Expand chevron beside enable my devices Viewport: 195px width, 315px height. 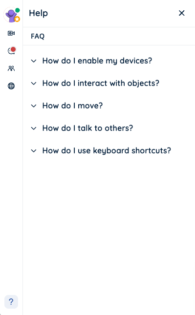pos(34,61)
